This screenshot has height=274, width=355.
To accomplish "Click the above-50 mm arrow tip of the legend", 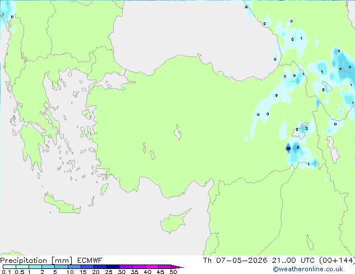I will click(177, 267).
